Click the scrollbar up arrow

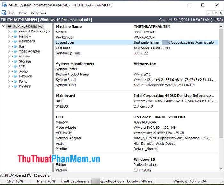click(x=221, y=27)
